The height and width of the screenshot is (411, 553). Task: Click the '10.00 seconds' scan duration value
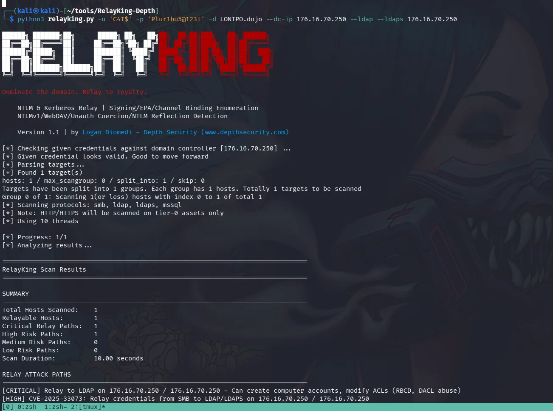[x=118, y=358]
